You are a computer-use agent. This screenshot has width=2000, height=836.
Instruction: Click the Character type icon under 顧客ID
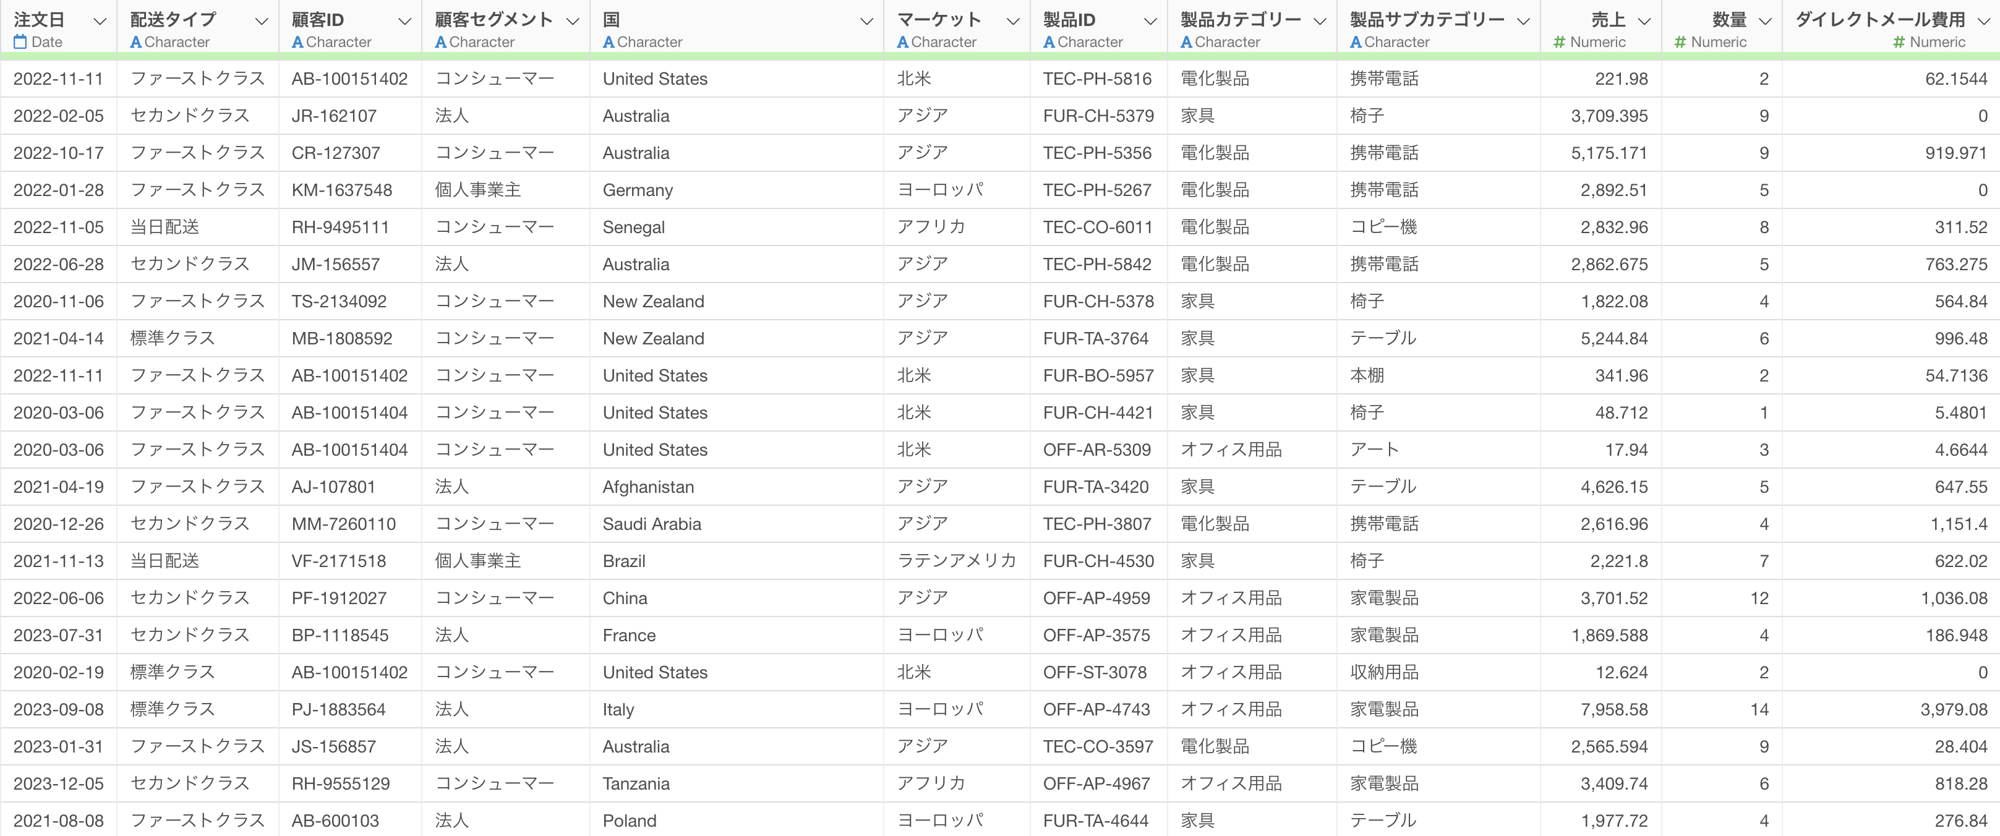[x=297, y=42]
